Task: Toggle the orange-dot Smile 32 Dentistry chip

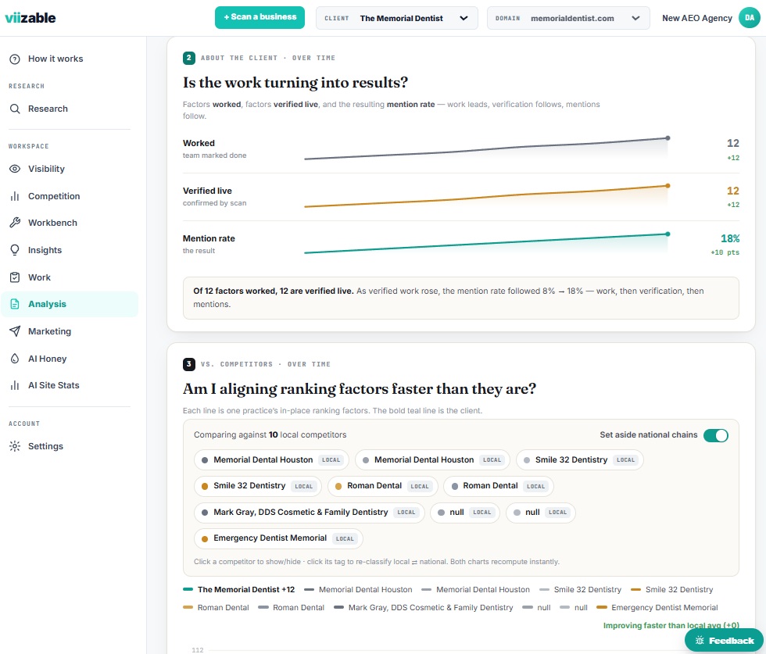Action: 258,486
